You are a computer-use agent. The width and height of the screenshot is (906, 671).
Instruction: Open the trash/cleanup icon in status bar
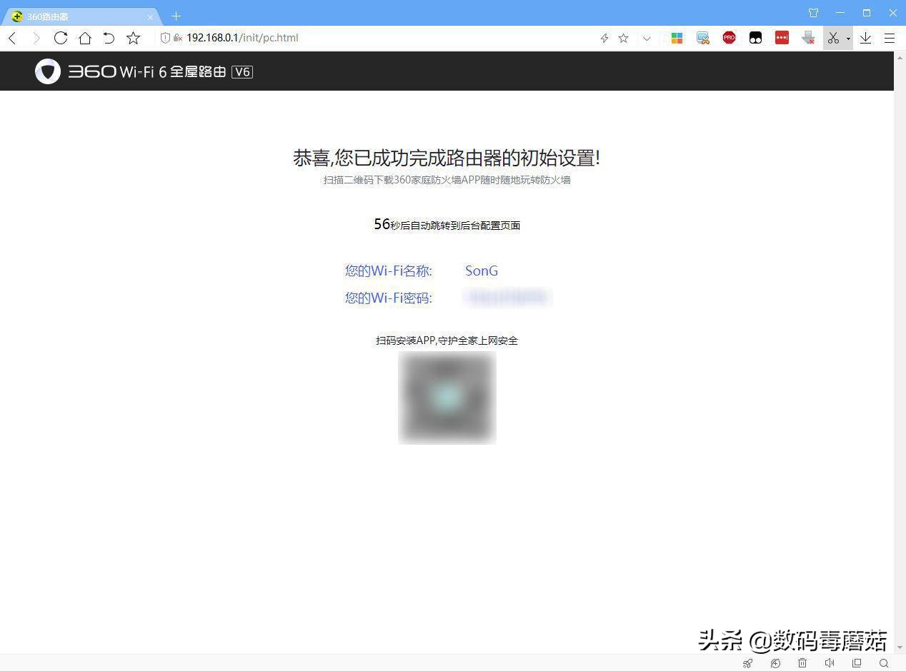point(802,664)
